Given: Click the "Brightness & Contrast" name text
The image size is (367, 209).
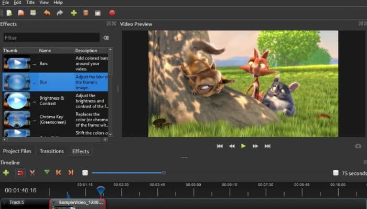Looking at the screenshot, I should pos(52,101).
